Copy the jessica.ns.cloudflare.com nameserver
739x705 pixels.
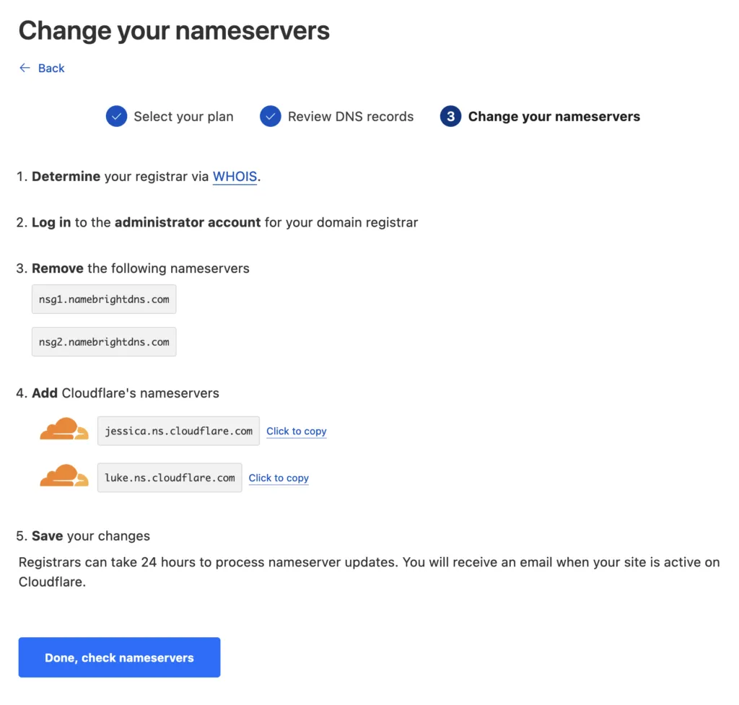[x=296, y=431]
